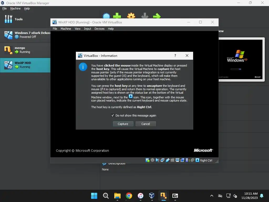Click the host key capture arrow icon
Viewport: 269px width, 202px height.
(x=198, y=160)
